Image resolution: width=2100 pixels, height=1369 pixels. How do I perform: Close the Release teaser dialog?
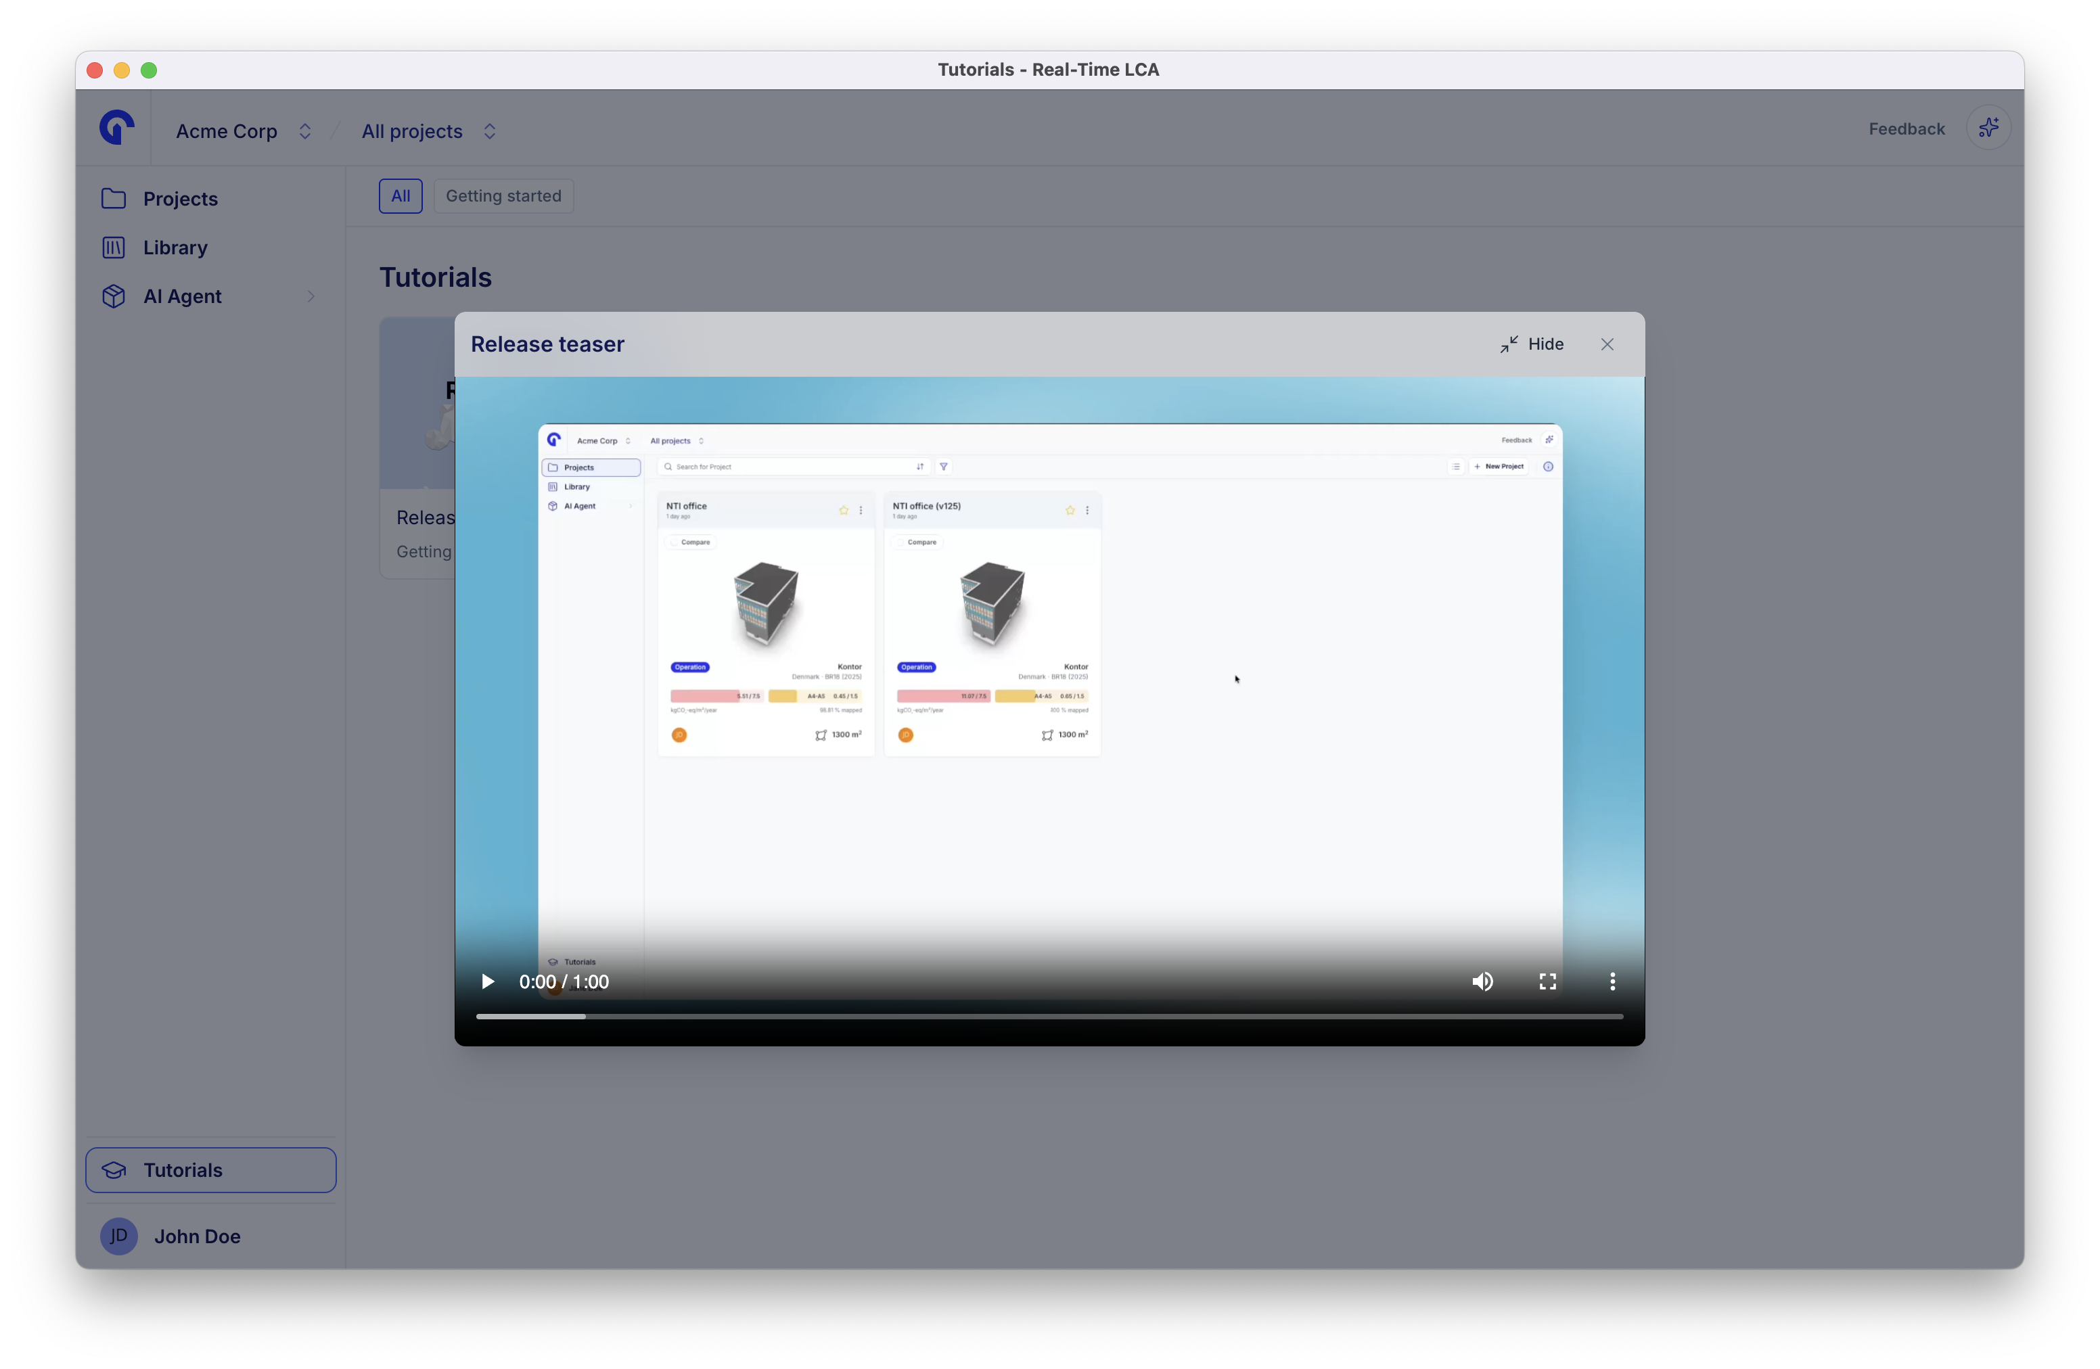(x=1607, y=344)
